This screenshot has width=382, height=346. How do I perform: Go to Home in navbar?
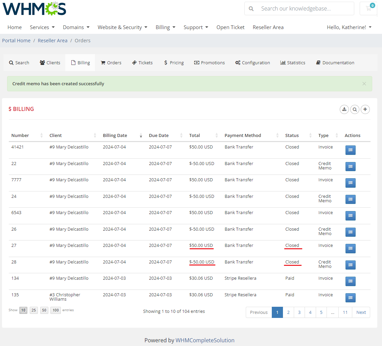point(15,27)
